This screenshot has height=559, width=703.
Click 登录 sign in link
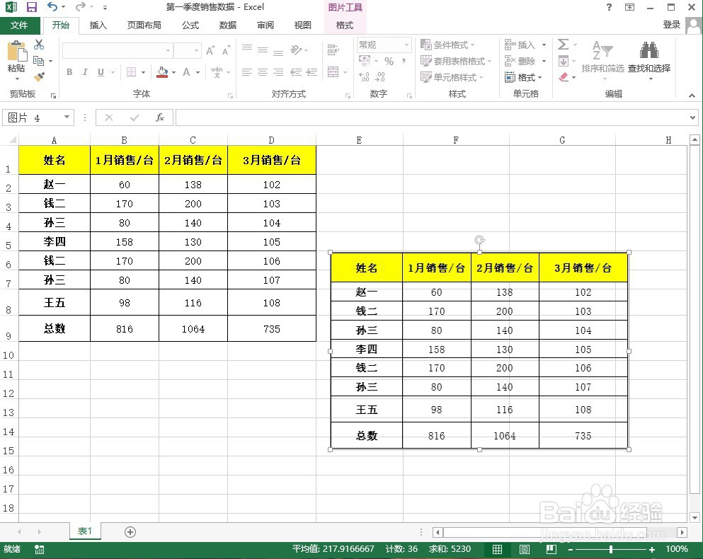click(x=672, y=25)
